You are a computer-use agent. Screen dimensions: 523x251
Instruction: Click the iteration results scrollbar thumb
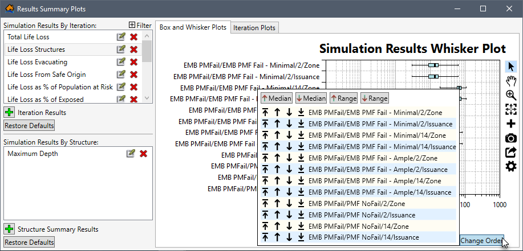point(147,51)
